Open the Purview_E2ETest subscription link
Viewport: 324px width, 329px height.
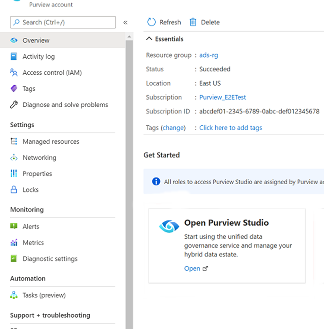pos(222,97)
